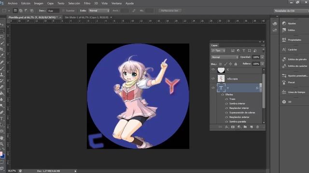Open the Archivo menu
The image size is (309, 173).
point(13,3)
